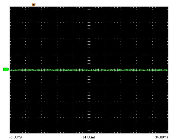Select the 14.00ms center time label
The height and width of the screenshot is (140, 178).
[89, 137]
